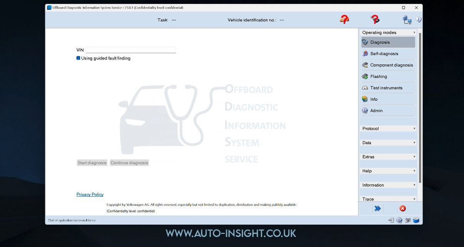Open the Privacy Policy link
Image resolution: width=464 pixels, height=247 pixels.
[x=90, y=194]
